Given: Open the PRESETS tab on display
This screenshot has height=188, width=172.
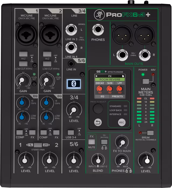Looking at the screenshot, I should [117, 96].
